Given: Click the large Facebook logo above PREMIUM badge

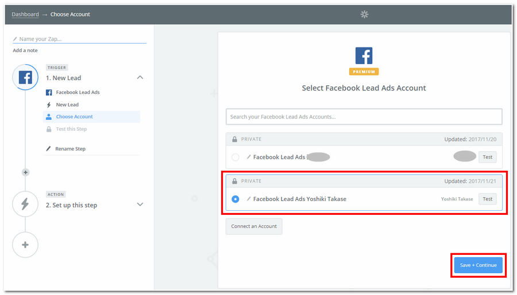Looking at the screenshot, I should pos(364,56).
